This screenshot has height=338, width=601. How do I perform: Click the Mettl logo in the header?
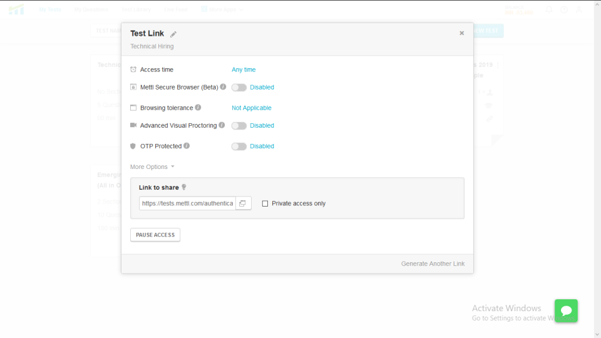[x=16, y=9]
